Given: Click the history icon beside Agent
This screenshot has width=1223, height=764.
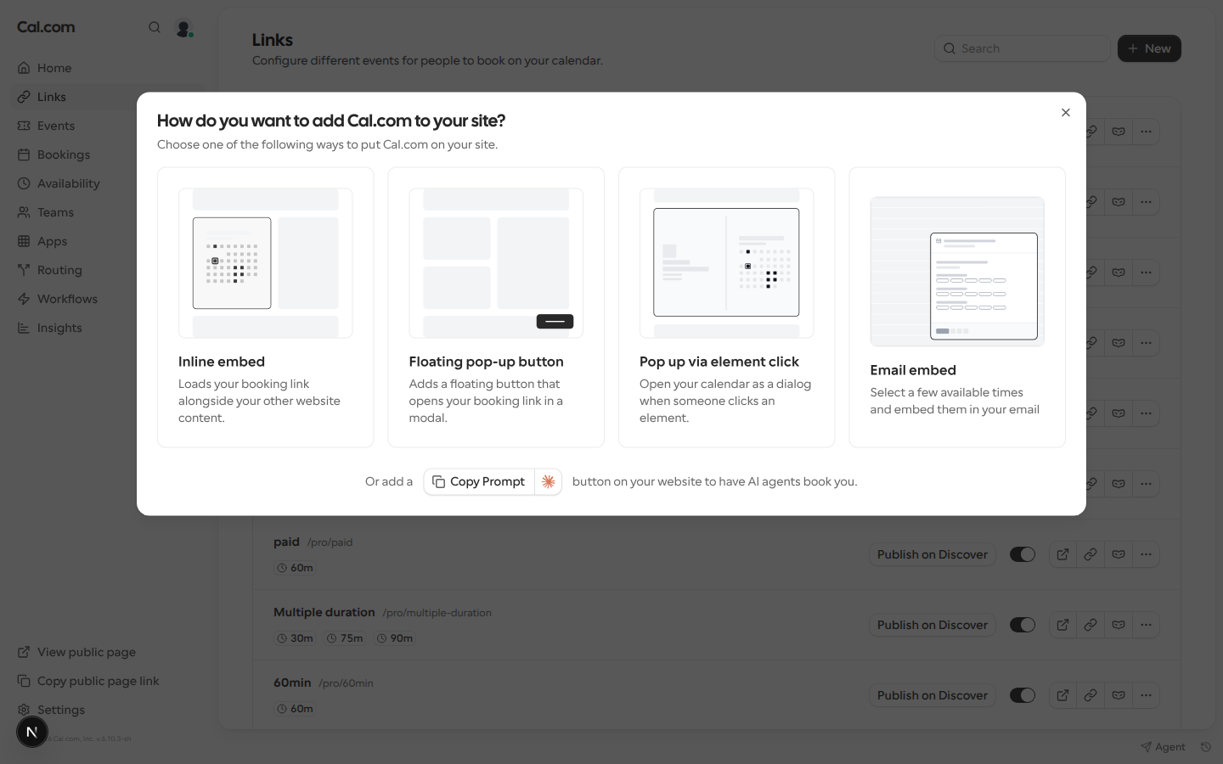Looking at the screenshot, I should (x=1205, y=747).
